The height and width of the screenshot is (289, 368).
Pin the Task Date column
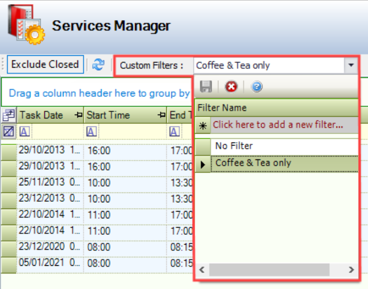click(78, 115)
